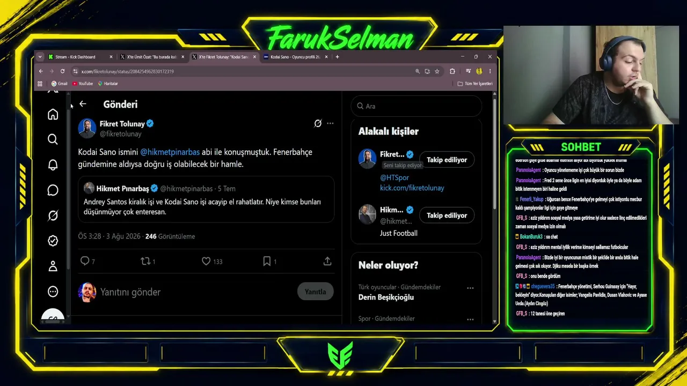Image resolution: width=687 pixels, height=386 pixels.
Task: Click the Grok icon on Fikret's post
Action: pos(318,123)
